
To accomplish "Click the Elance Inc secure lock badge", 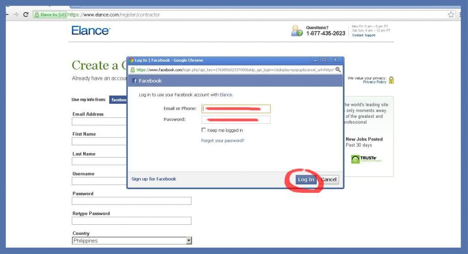I will pyautogui.click(x=50, y=15).
